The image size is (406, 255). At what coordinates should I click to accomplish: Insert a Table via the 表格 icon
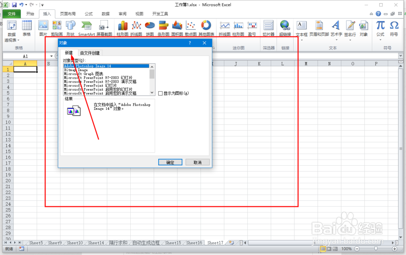tap(27, 28)
